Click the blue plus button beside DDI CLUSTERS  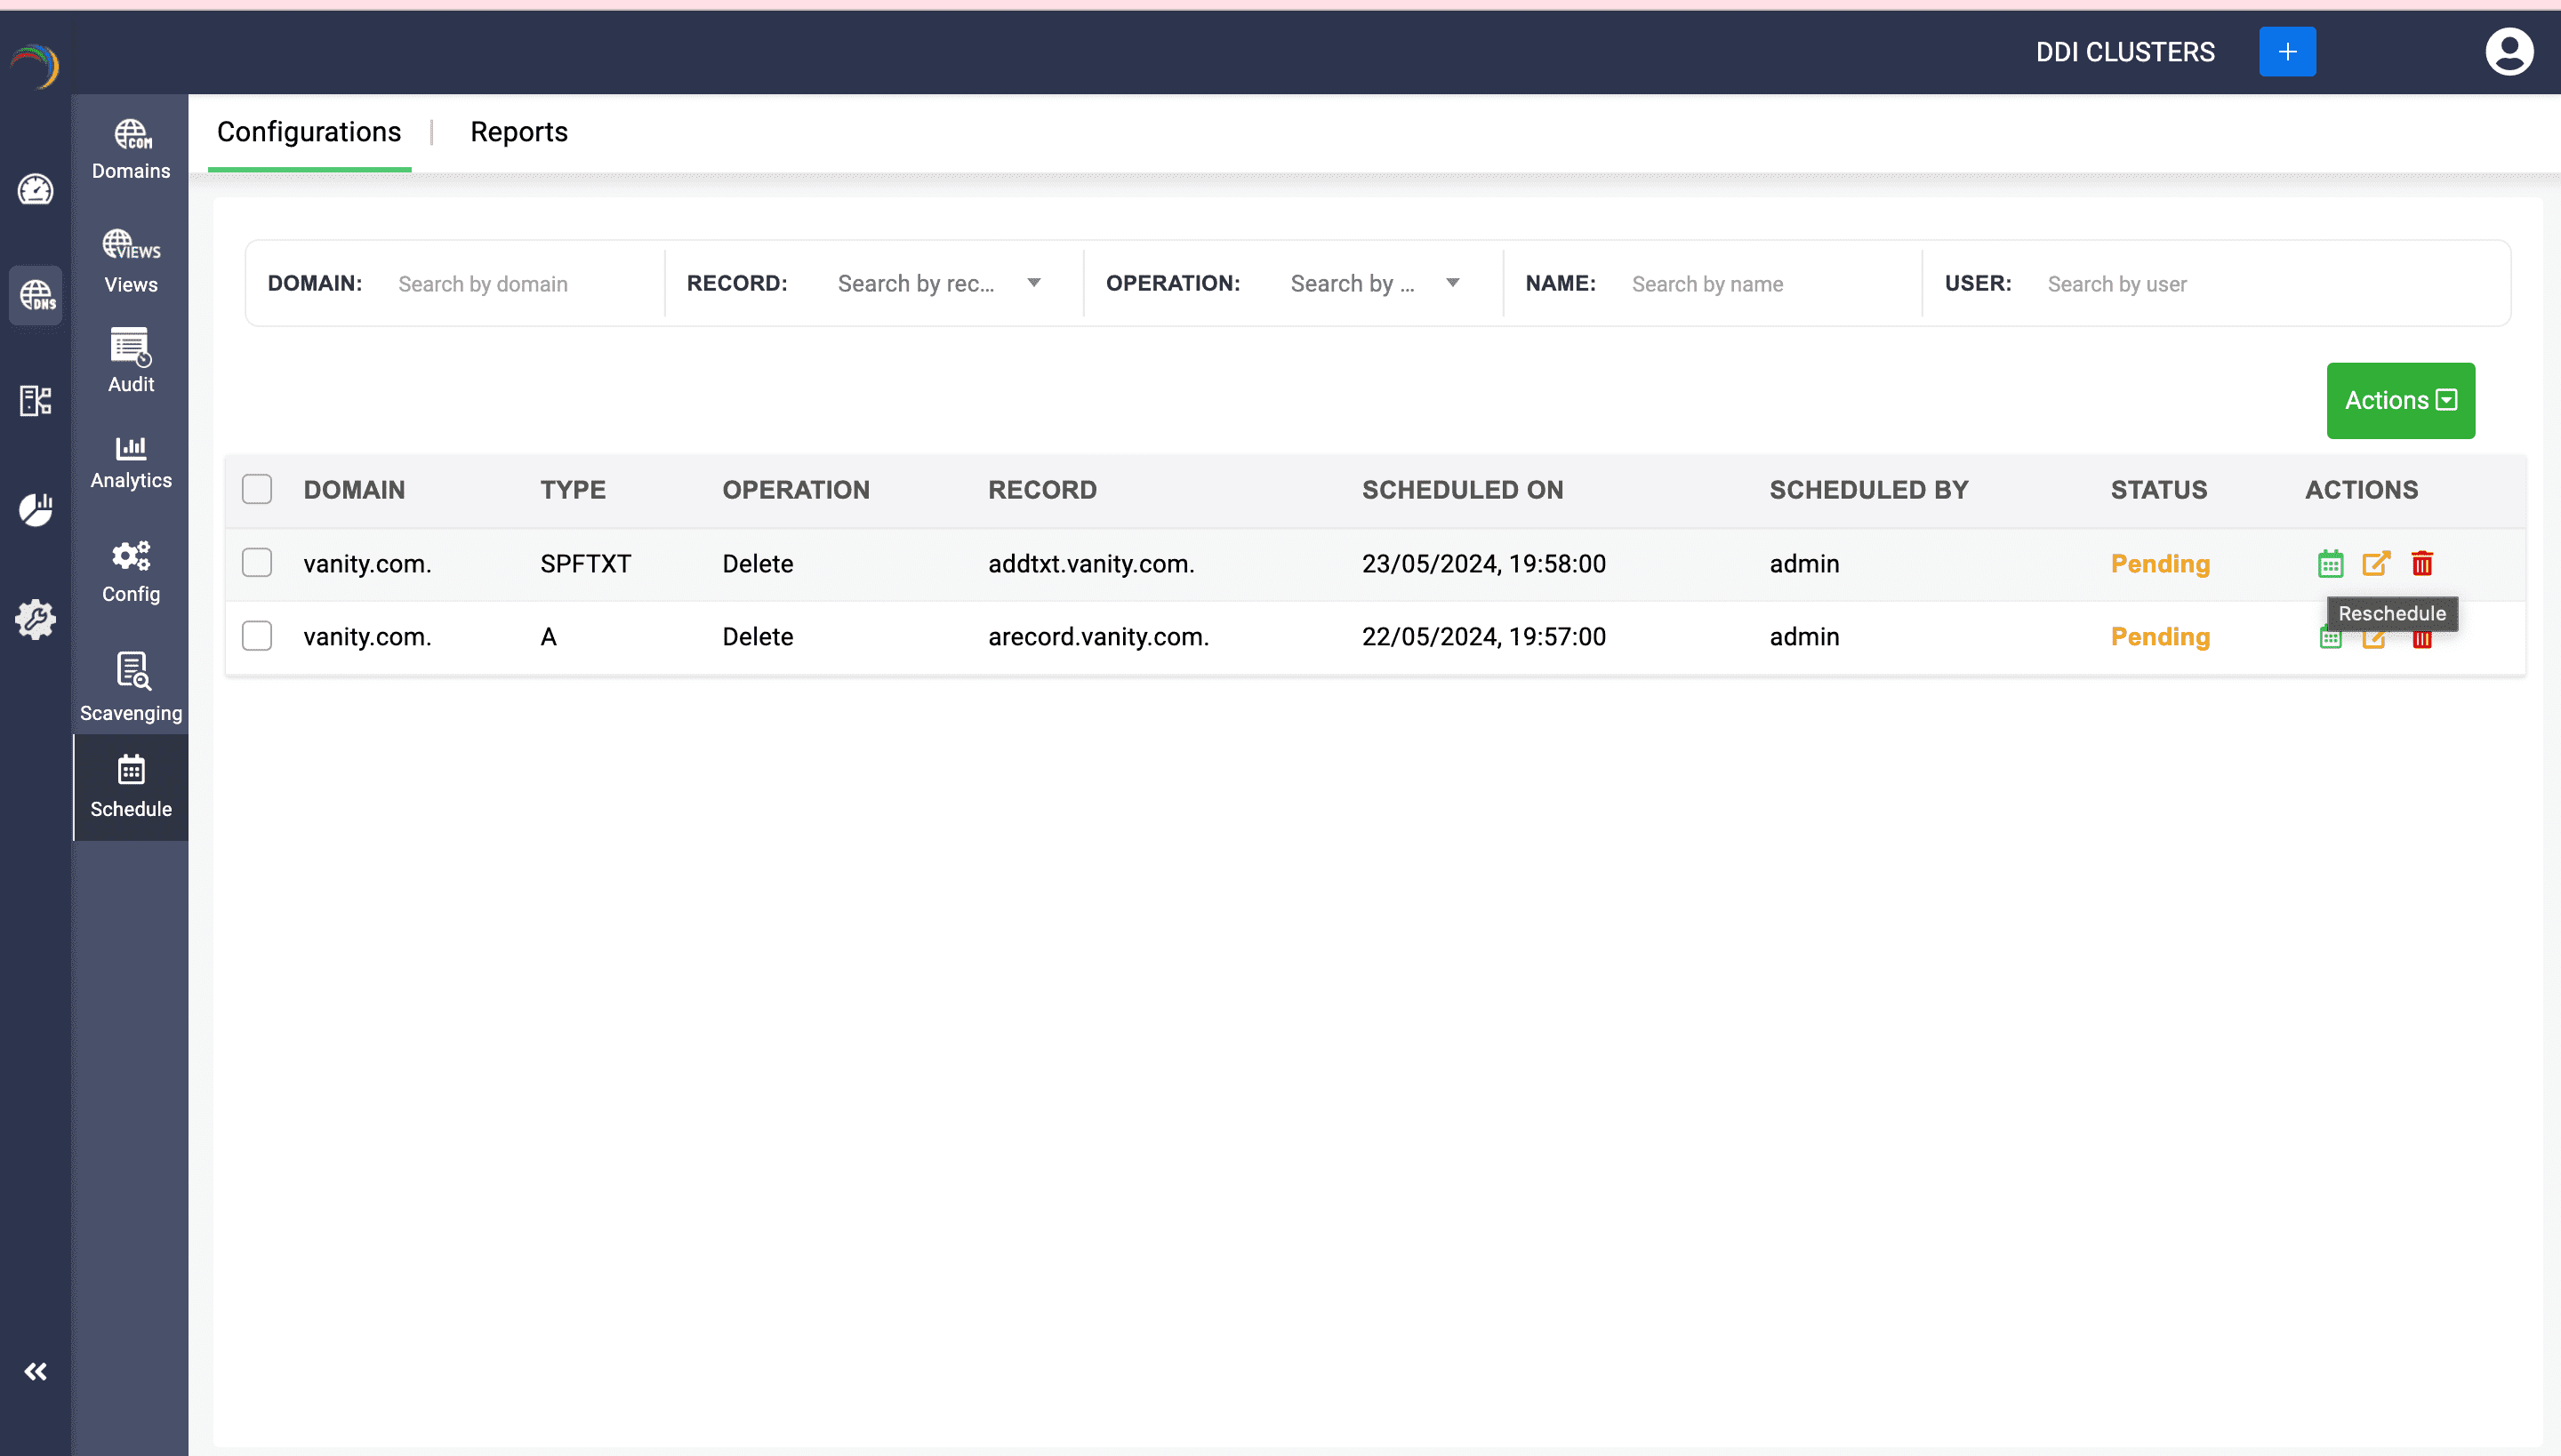2287,52
